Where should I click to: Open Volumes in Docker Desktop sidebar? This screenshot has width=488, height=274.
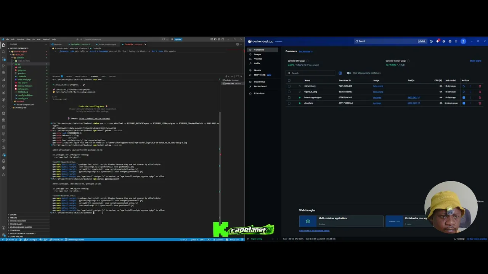click(x=258, y=59)
